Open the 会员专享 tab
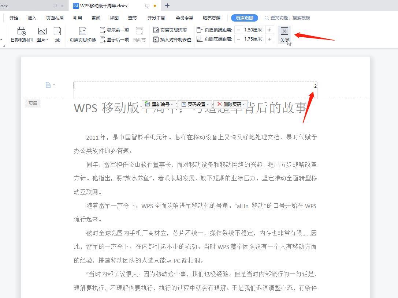The height and width of the screenshot is (298, 398). tap(185, 18)
